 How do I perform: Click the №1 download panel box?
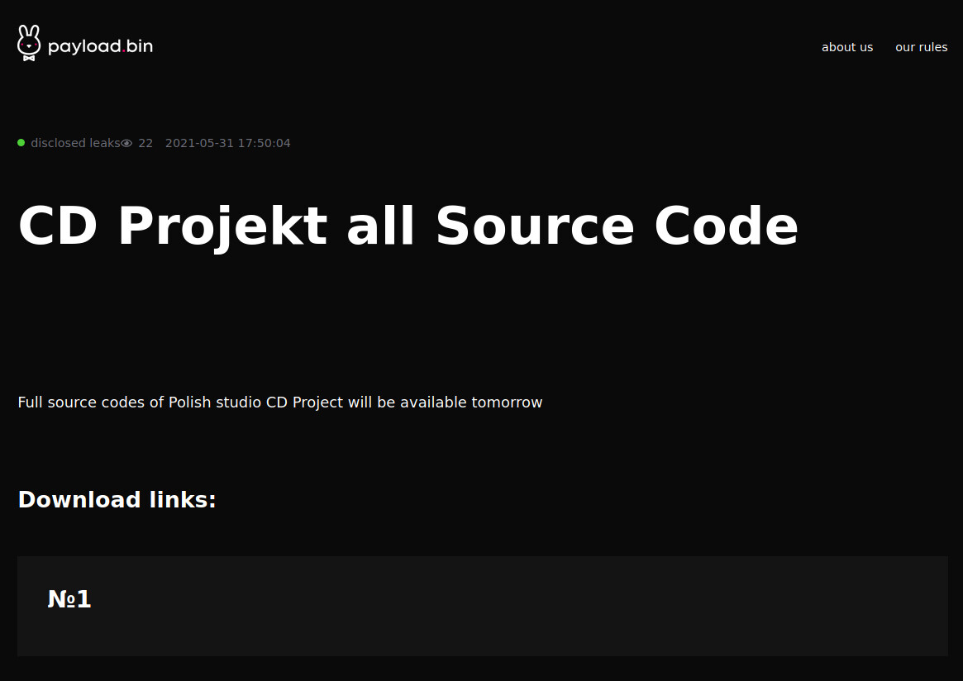(483, 606)
